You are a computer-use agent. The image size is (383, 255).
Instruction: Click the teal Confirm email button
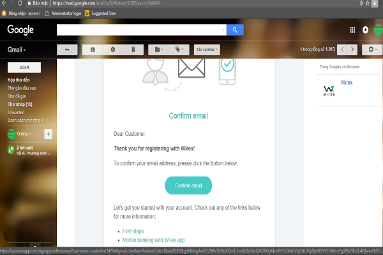[x=188, y=186]
